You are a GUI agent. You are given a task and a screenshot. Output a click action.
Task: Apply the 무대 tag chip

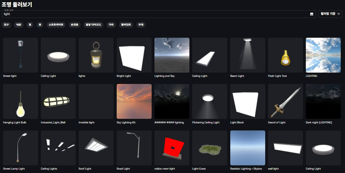[x=141, y=25]
